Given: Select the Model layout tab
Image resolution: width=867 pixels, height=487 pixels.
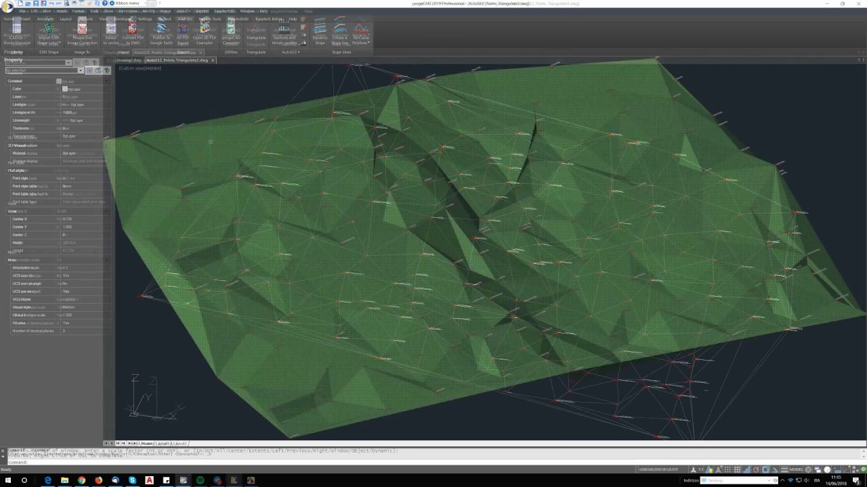Looking at the screenshot, I should point(147,443).
